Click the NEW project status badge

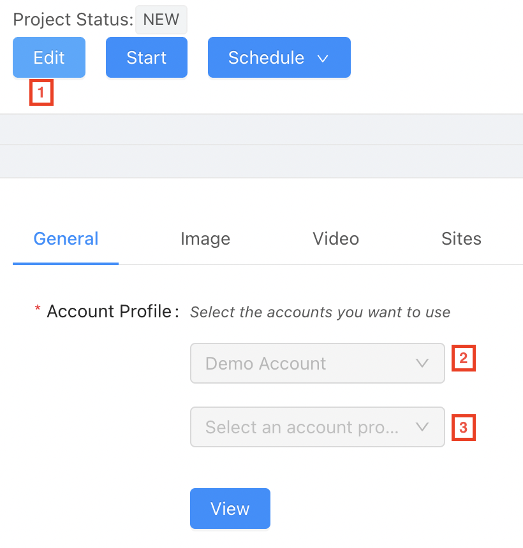[x=161, y=20]
